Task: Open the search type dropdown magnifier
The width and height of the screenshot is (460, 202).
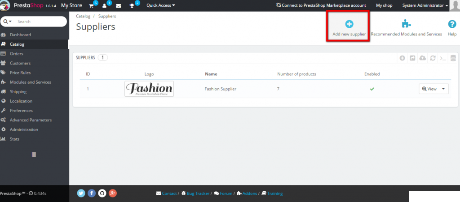Action: (x=8, y=21)
